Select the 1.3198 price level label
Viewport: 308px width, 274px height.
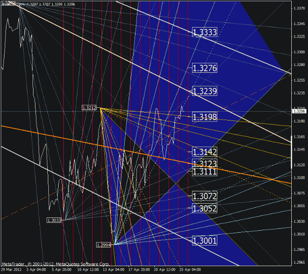[205, 117]
